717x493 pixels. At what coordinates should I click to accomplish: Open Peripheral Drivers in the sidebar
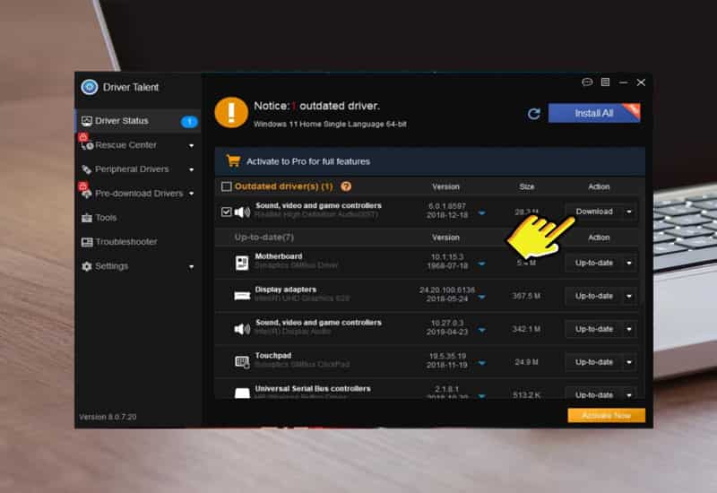click(x=131, y=169)
